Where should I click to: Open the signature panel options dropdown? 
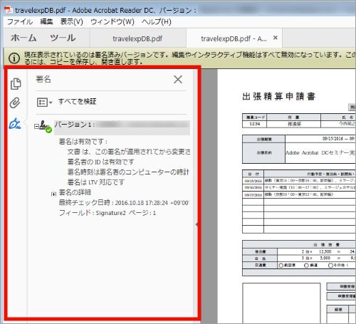coord(44,103)
